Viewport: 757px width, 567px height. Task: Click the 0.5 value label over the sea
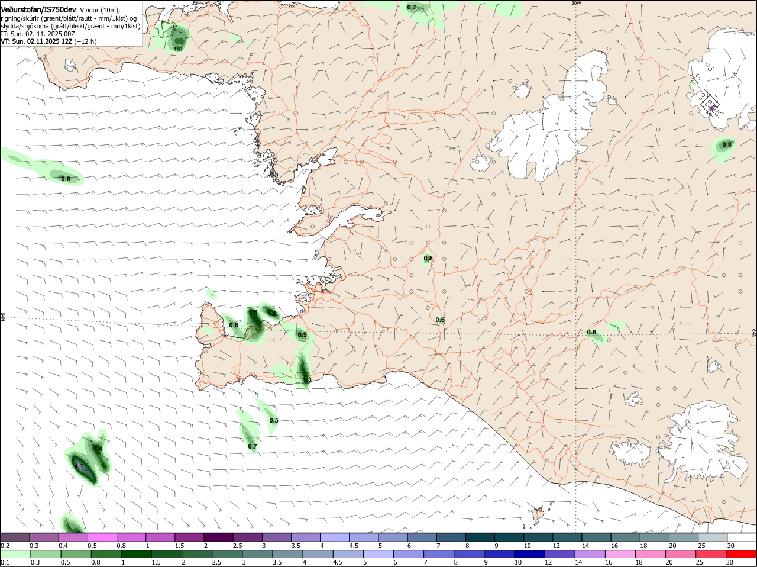(x=274, y=421)
